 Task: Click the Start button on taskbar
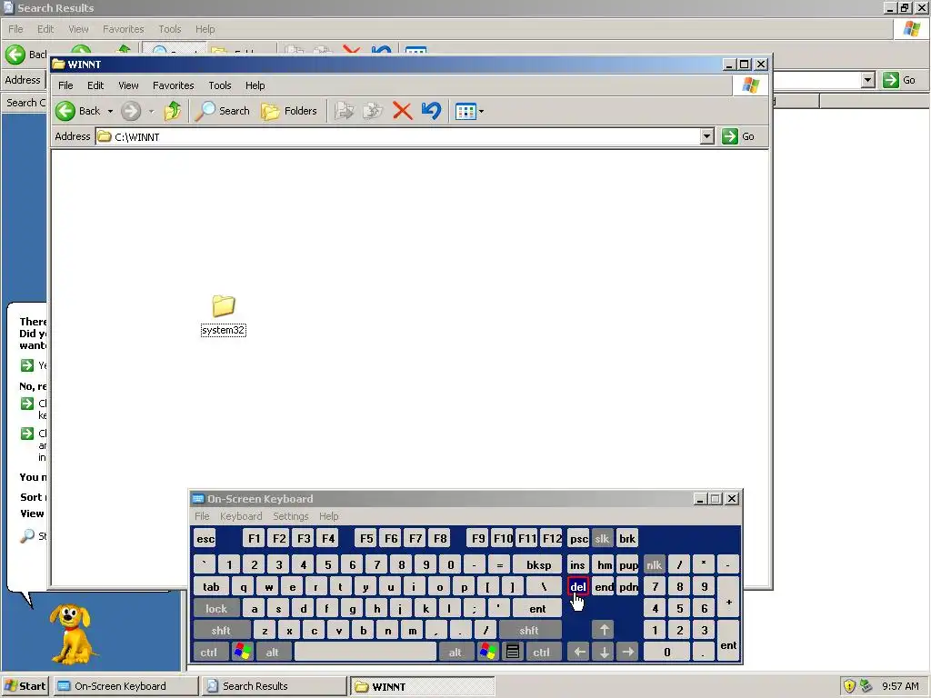(x=25, y=686)
